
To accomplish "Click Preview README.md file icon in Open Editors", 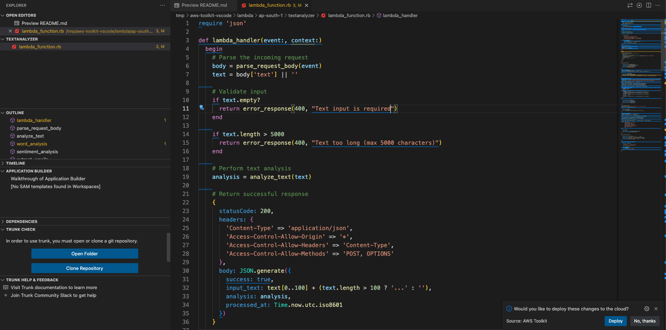I will point(17,23).
